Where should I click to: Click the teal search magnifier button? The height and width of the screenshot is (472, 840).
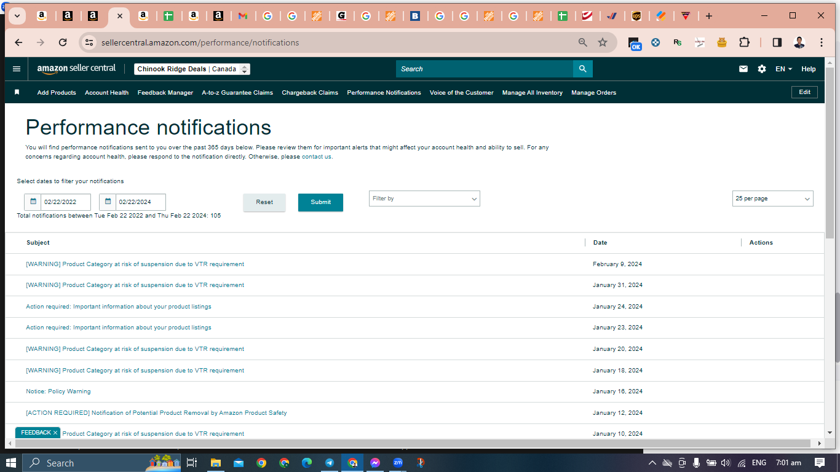tap(583, 69)
